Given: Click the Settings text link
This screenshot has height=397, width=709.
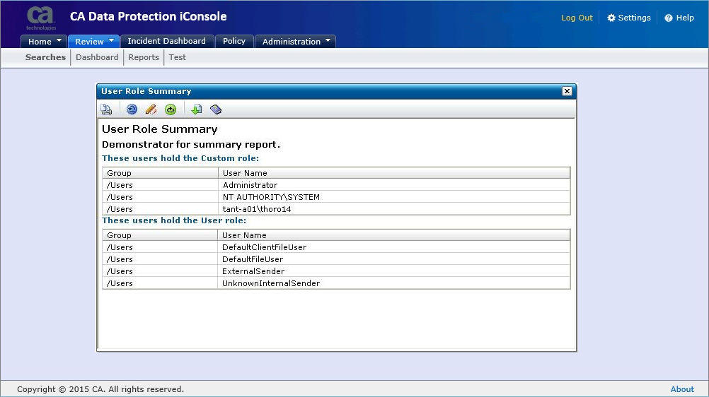Looking at the screenshot, I should pos(635,18).
